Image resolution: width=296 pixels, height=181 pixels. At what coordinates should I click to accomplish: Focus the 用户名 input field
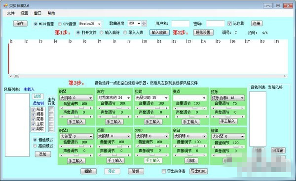(180, 24)
